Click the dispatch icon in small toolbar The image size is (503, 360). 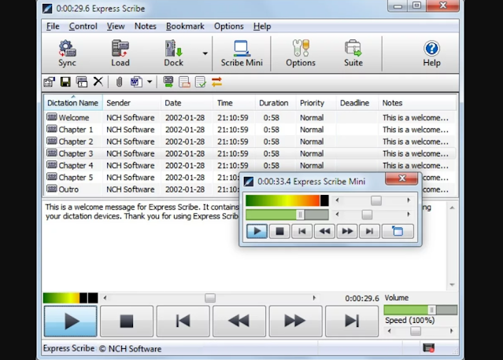(50, 82)
